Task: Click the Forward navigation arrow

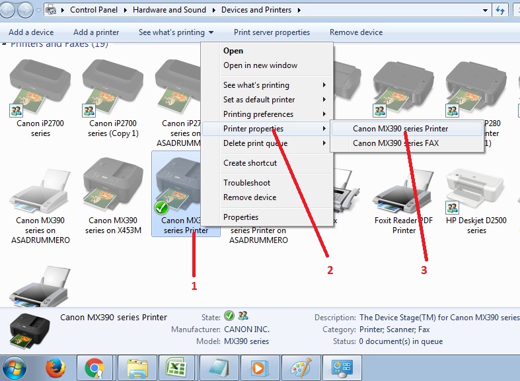Action: (25, 10)
